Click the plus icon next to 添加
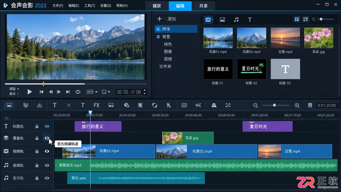This screenshot has width=341, height=192. 159,19
